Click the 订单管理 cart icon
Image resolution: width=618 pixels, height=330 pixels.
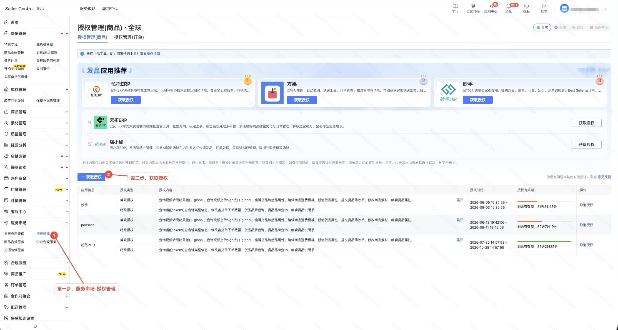(6, 285)
